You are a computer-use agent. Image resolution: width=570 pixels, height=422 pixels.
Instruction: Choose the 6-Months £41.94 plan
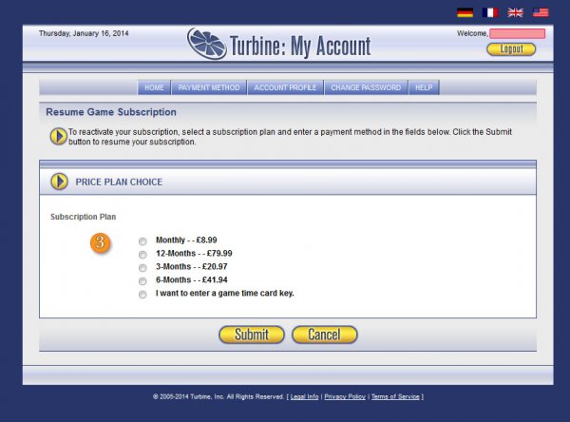[x=142, y=281]
